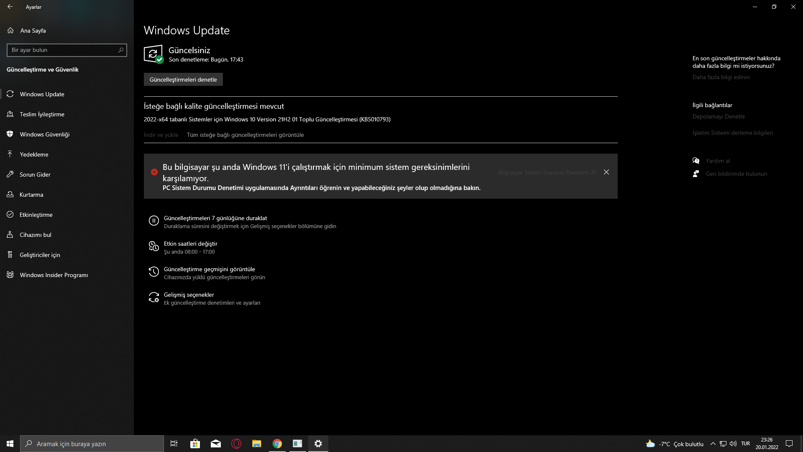Open İşletim Sistemi derleme bilgileri link
803x452 pixels.
[733, 133]
